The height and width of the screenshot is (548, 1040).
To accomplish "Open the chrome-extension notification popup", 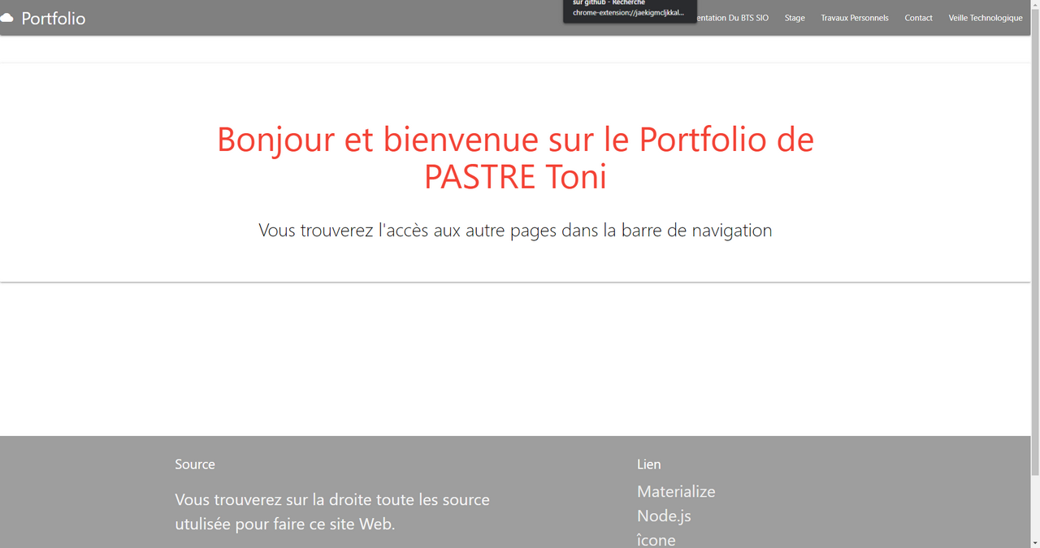I will pos(630,11).
